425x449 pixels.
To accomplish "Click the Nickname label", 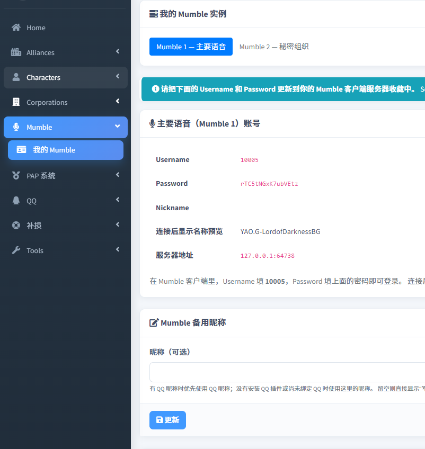I will click(172, 208).
